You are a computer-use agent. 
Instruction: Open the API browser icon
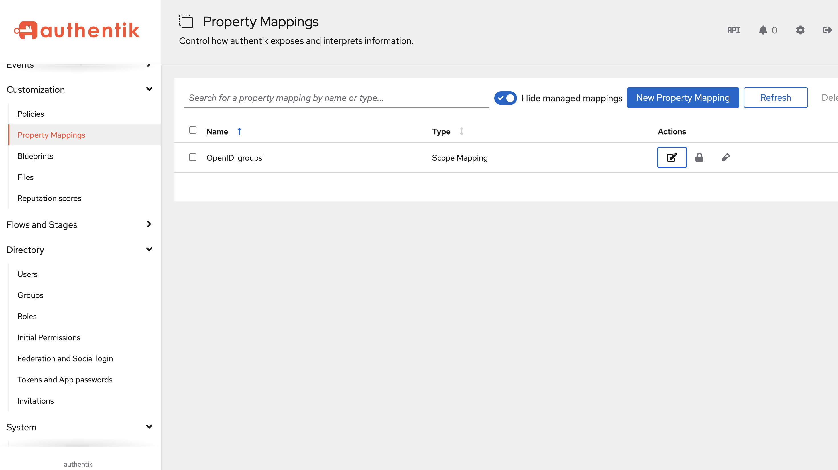[x=734, y=30]
